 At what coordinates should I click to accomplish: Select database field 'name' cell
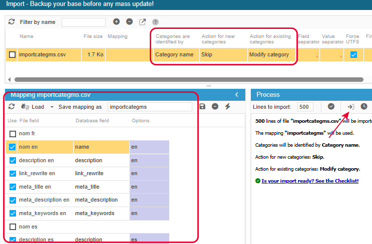click(101, 147)
